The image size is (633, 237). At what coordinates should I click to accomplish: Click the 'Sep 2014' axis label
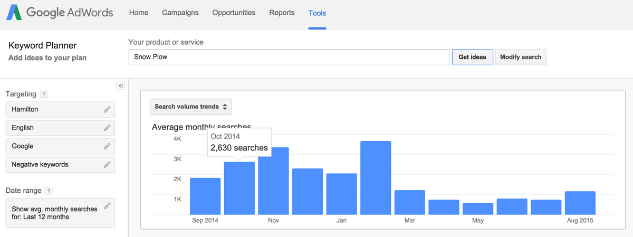click(x=205, y=221)
